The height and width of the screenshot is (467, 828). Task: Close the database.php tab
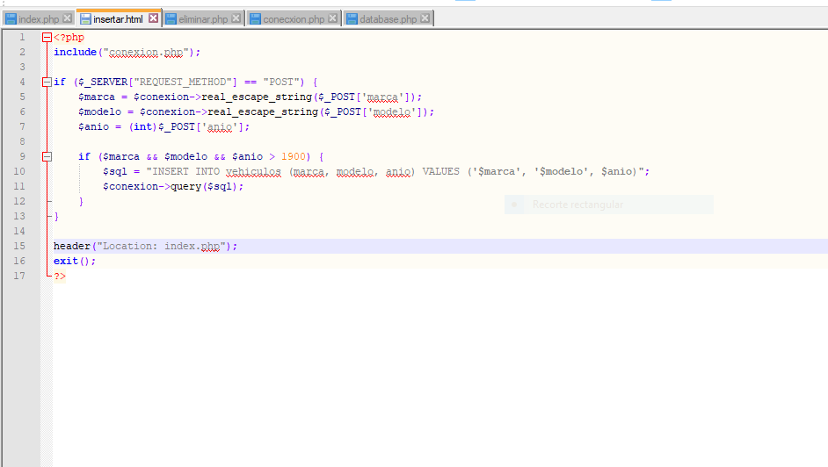[425, 18]
